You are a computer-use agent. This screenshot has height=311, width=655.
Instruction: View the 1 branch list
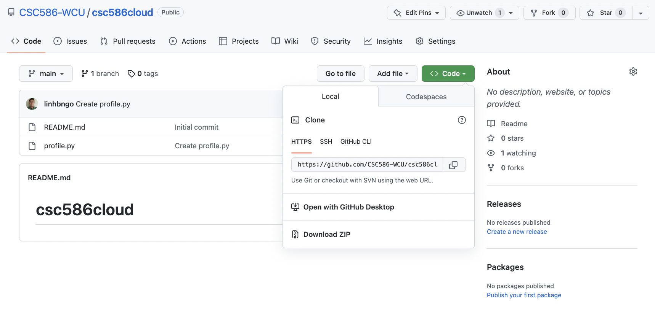pyautogui.click(x=100, y=74)
